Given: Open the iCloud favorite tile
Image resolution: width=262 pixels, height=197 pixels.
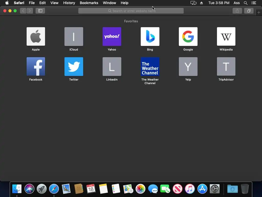Looking at the screenshot, I should pyautogui.click(x=74, y=36).
